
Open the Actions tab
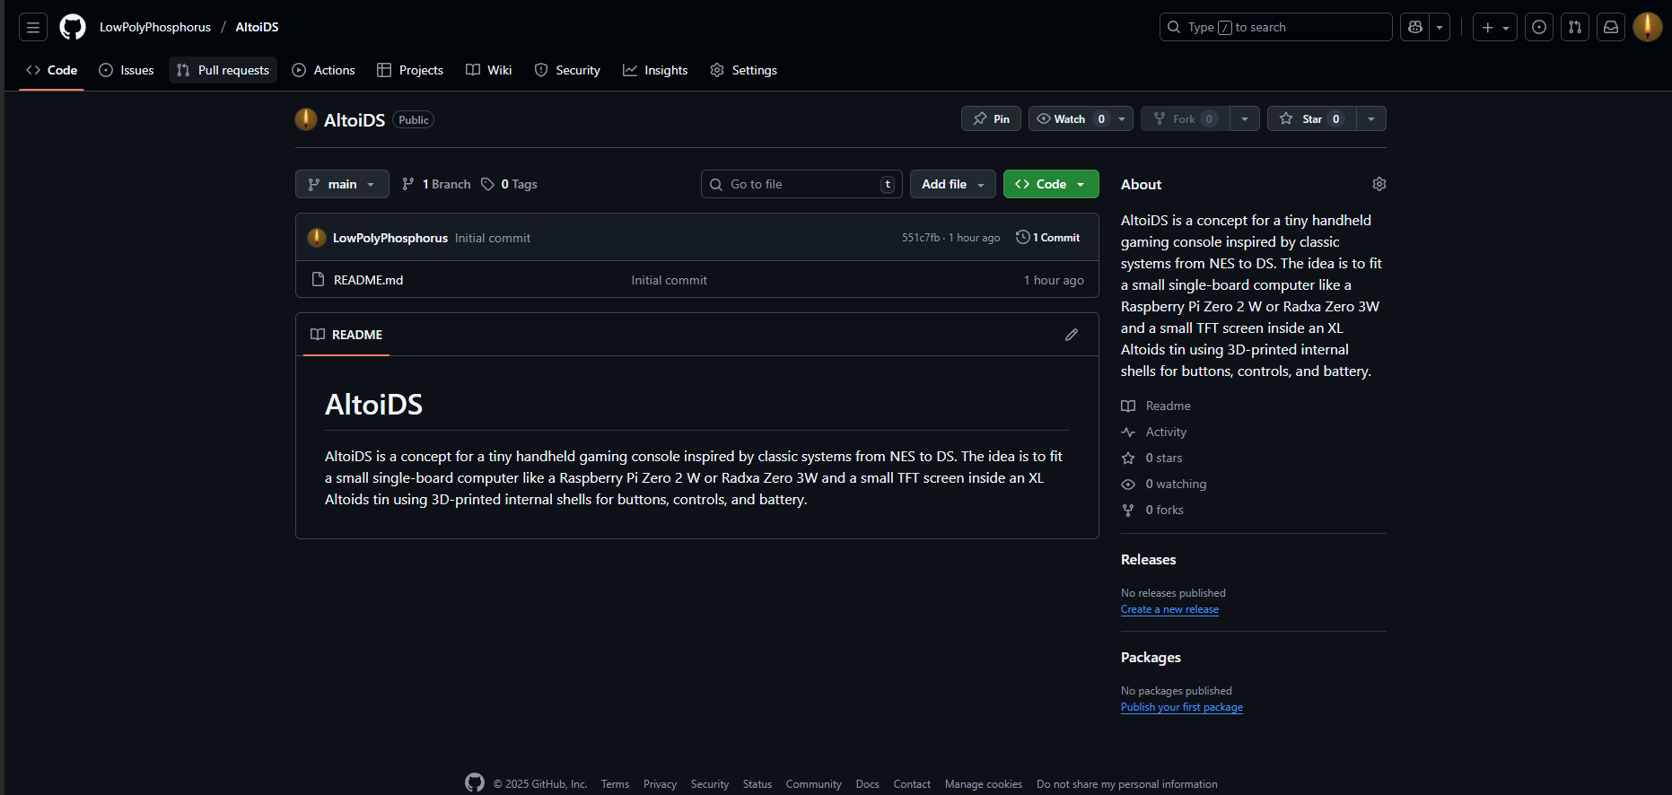(x=324, y=70)
